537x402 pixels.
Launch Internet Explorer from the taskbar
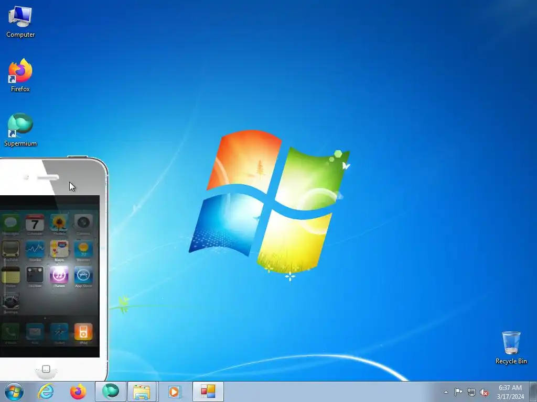pos(46,392)
